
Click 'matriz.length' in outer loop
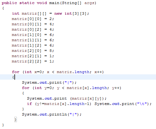click(x=73, y=72)
